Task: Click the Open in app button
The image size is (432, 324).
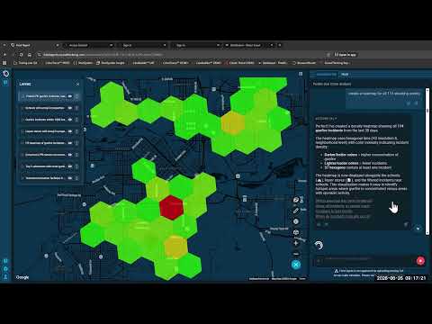Action: tap(345, 55)
